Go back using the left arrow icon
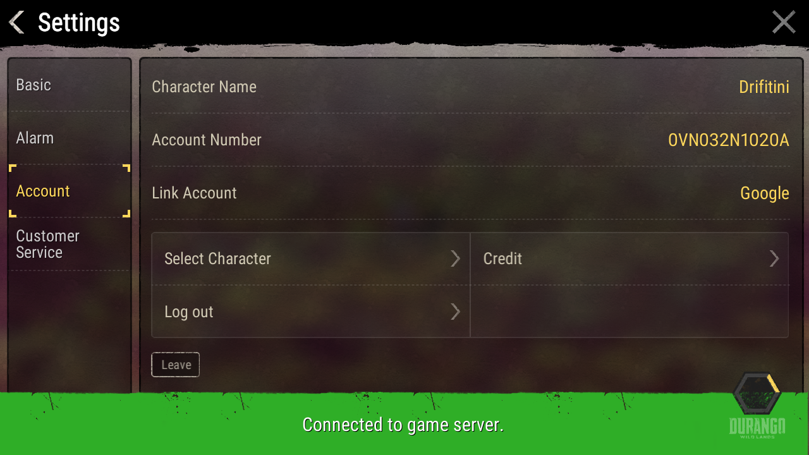The width and height of the screenshot is (809, 455). pyautogui.click(x=16, y=22)
